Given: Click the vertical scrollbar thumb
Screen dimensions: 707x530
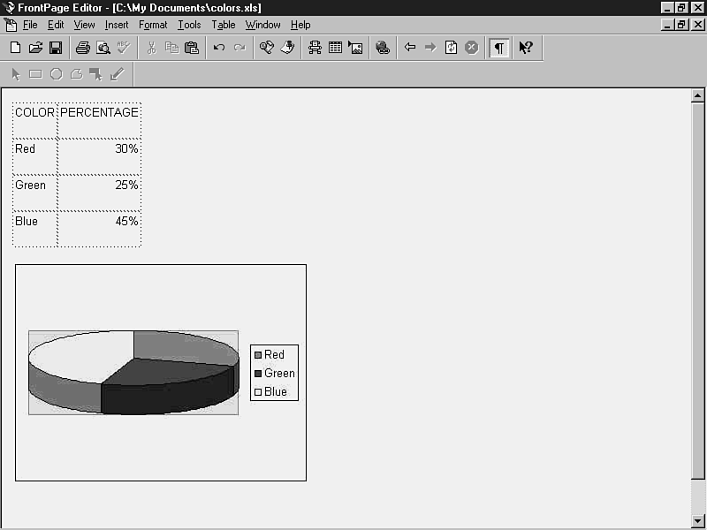Looking at the screenshot, I should [x=697, y=291].
